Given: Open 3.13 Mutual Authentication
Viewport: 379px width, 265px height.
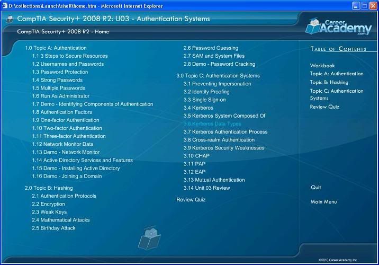Looking at the screenshot, I should click(214, 180).
